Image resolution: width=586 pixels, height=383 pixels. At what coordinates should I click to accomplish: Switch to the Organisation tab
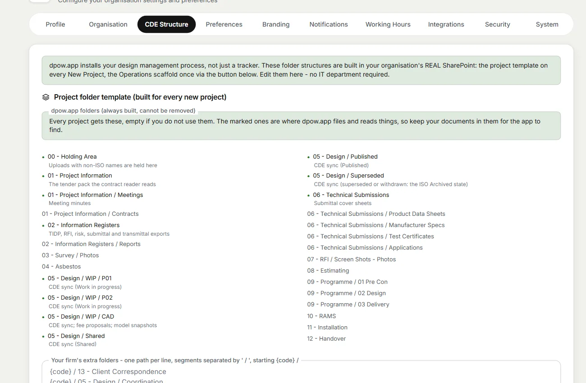[x=108, y=24]
